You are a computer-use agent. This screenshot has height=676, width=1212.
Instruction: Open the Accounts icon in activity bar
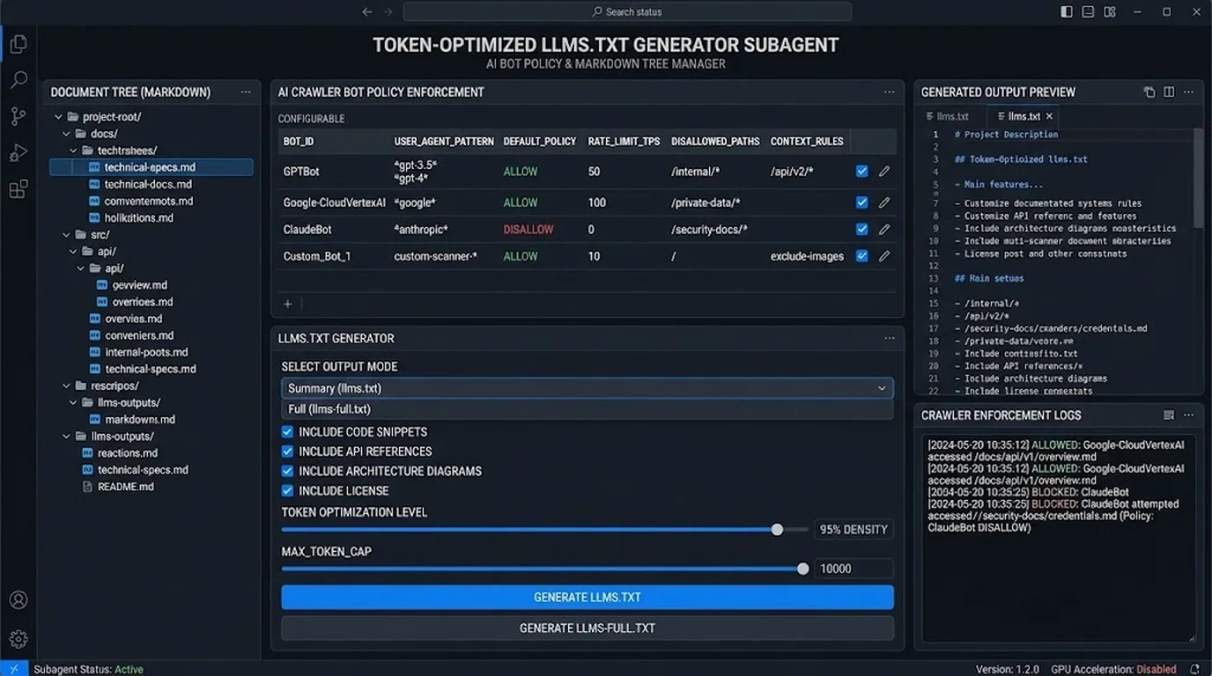(x=18, y=600)
